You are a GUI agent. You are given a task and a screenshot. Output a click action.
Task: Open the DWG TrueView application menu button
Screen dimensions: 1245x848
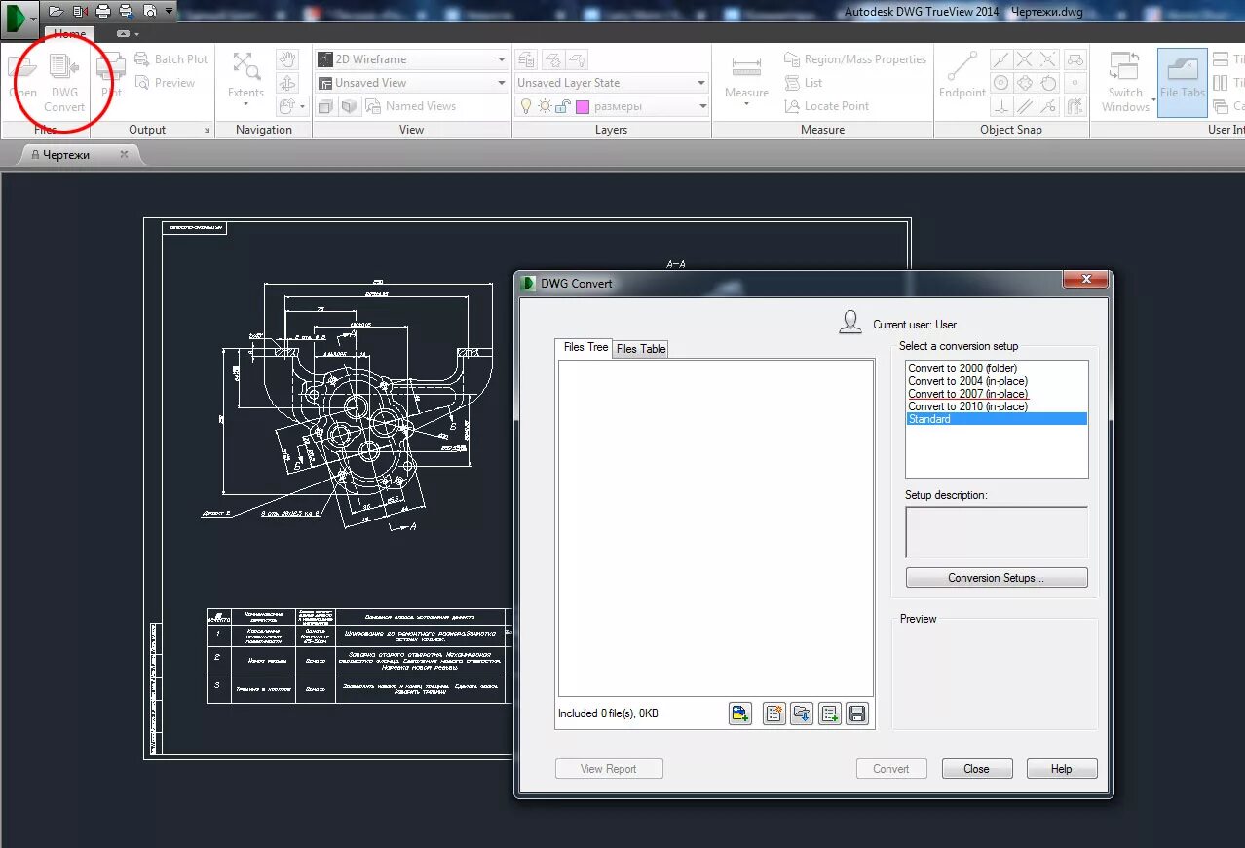pyautogui.click(x=19, y=19)
